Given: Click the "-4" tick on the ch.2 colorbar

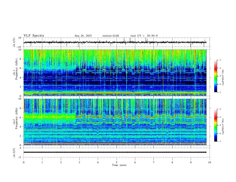Looking at the screenshot, I should 220,117.
